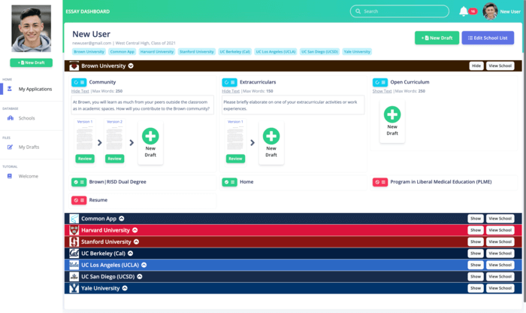Show the Stanford University section

pos(476,242)
